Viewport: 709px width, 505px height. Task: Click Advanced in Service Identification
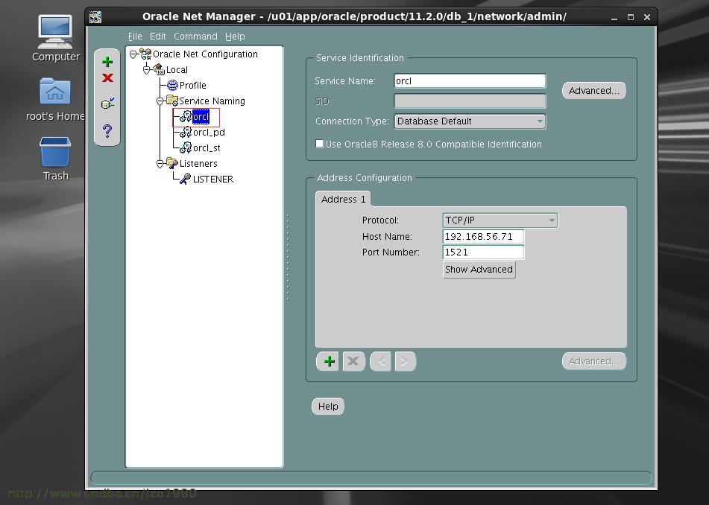click(x=593, y=90)
